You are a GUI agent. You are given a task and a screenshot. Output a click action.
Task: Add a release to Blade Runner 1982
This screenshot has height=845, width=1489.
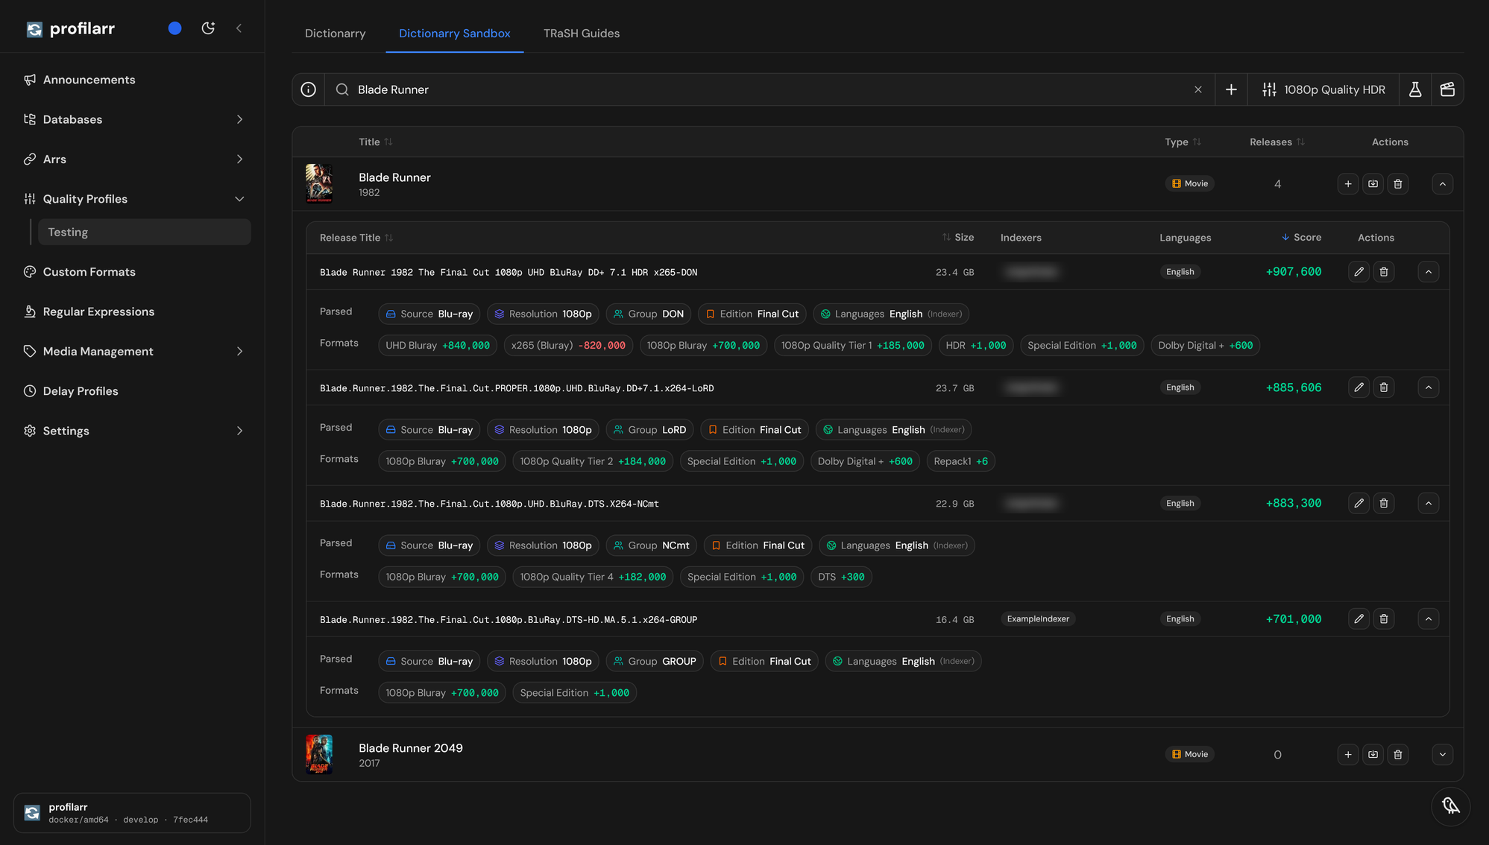click(x=1348, y=184)
